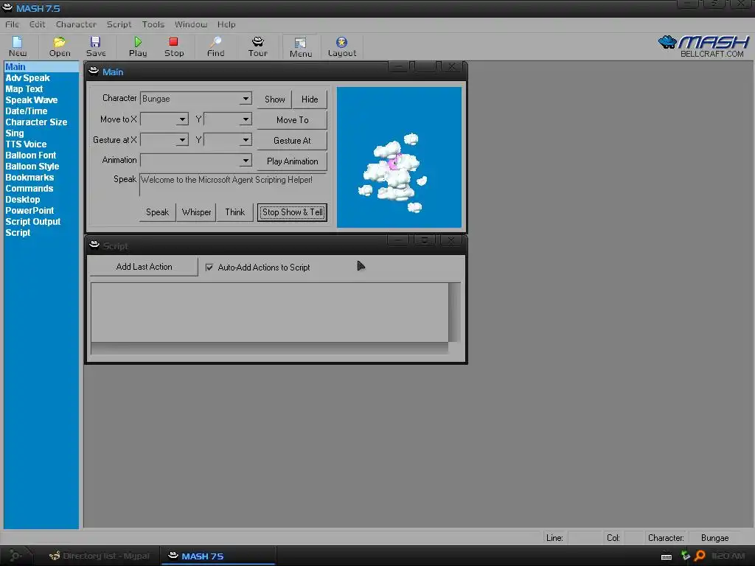Stop playback with the red Stop icon
Image resolution: width=755 pixels, height=566 pixels.
click(x=174, y=46)
